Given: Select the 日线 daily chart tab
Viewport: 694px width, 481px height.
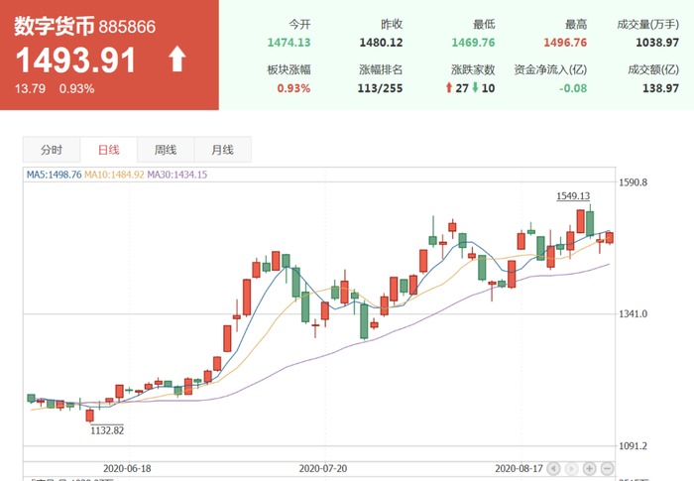Looking at the screenshot, I should pos(108,150).
